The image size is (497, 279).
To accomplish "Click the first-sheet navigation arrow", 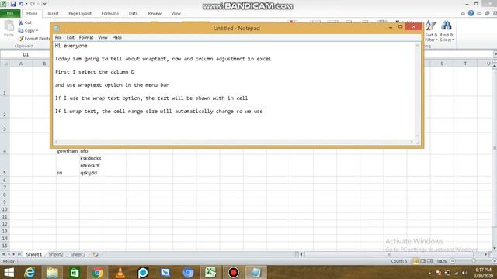I will tap(3, 254).
